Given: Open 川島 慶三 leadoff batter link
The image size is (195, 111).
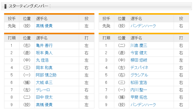Looking at the screenshot, I should [139, 45].
